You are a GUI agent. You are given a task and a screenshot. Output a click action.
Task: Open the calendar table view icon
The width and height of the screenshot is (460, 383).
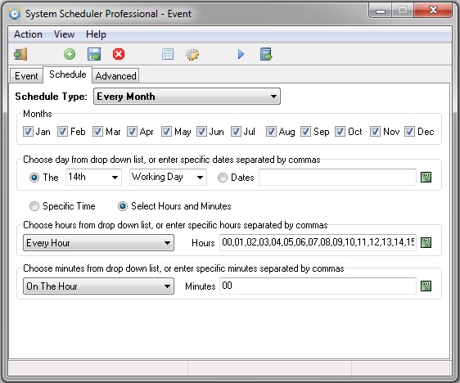168,54
